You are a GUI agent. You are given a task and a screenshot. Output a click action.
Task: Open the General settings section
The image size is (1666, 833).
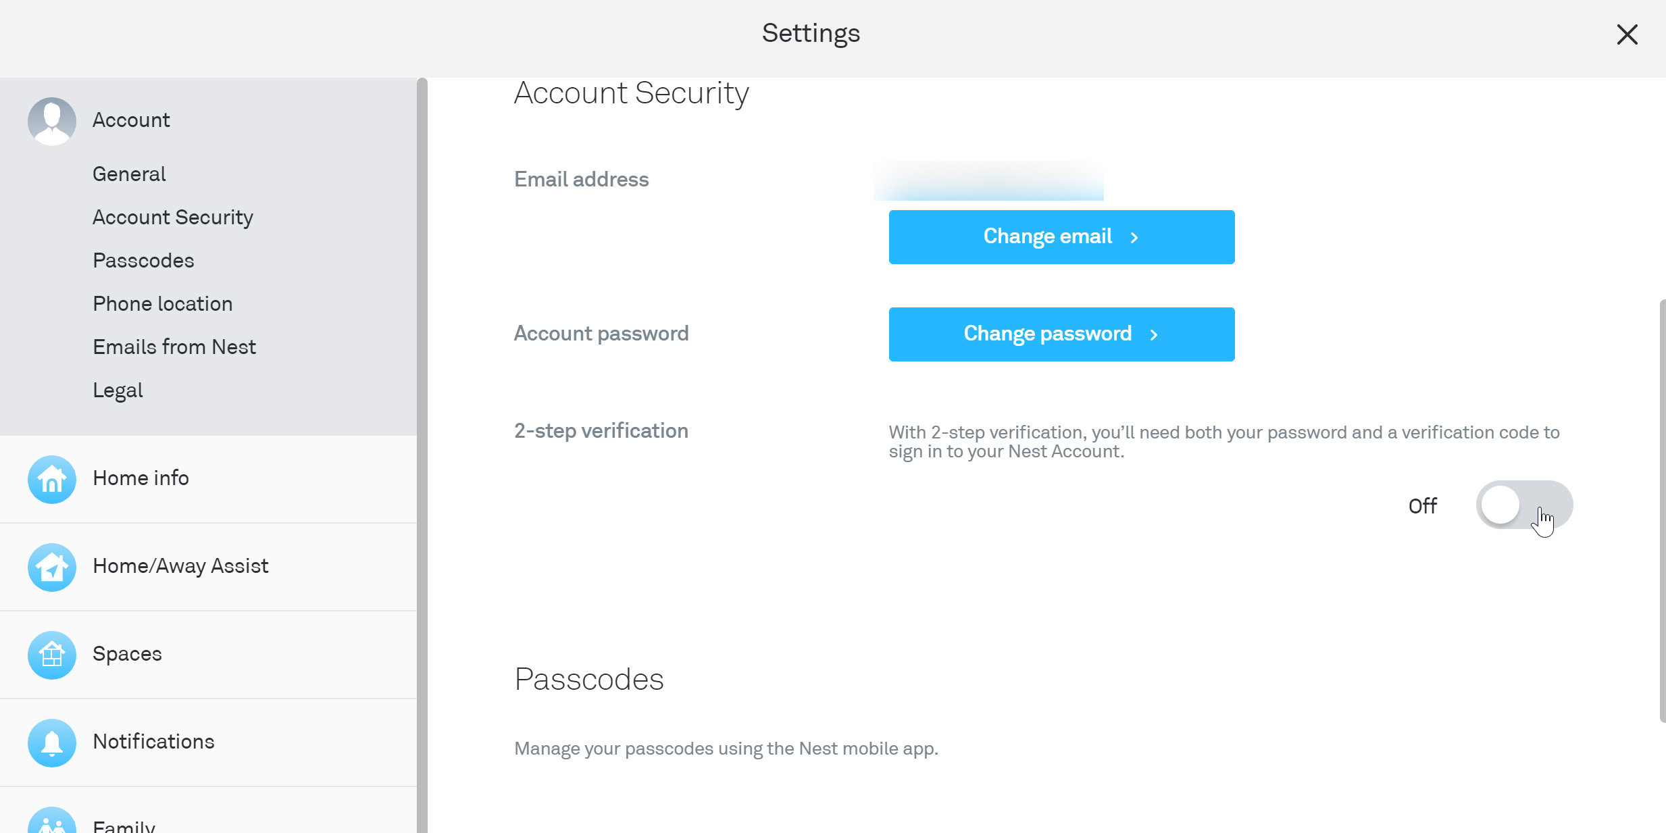[129, 174]
